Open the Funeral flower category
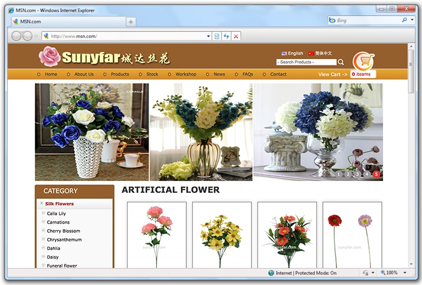Viewport: 422px width, 285px height. (x=62, y=266)
